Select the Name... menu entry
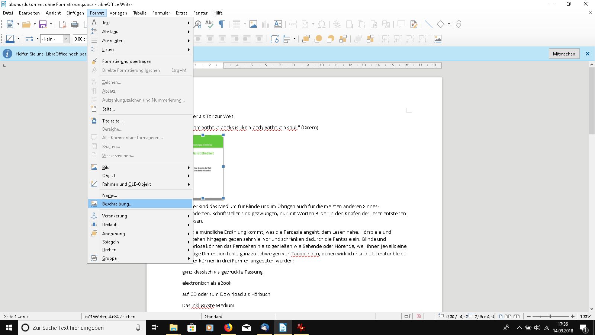The image size is (595, 335). pyautogui.click(x=140, y=195)
